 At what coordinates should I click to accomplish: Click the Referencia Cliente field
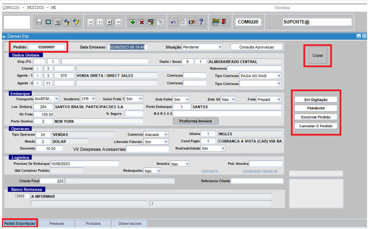[257, 181]
